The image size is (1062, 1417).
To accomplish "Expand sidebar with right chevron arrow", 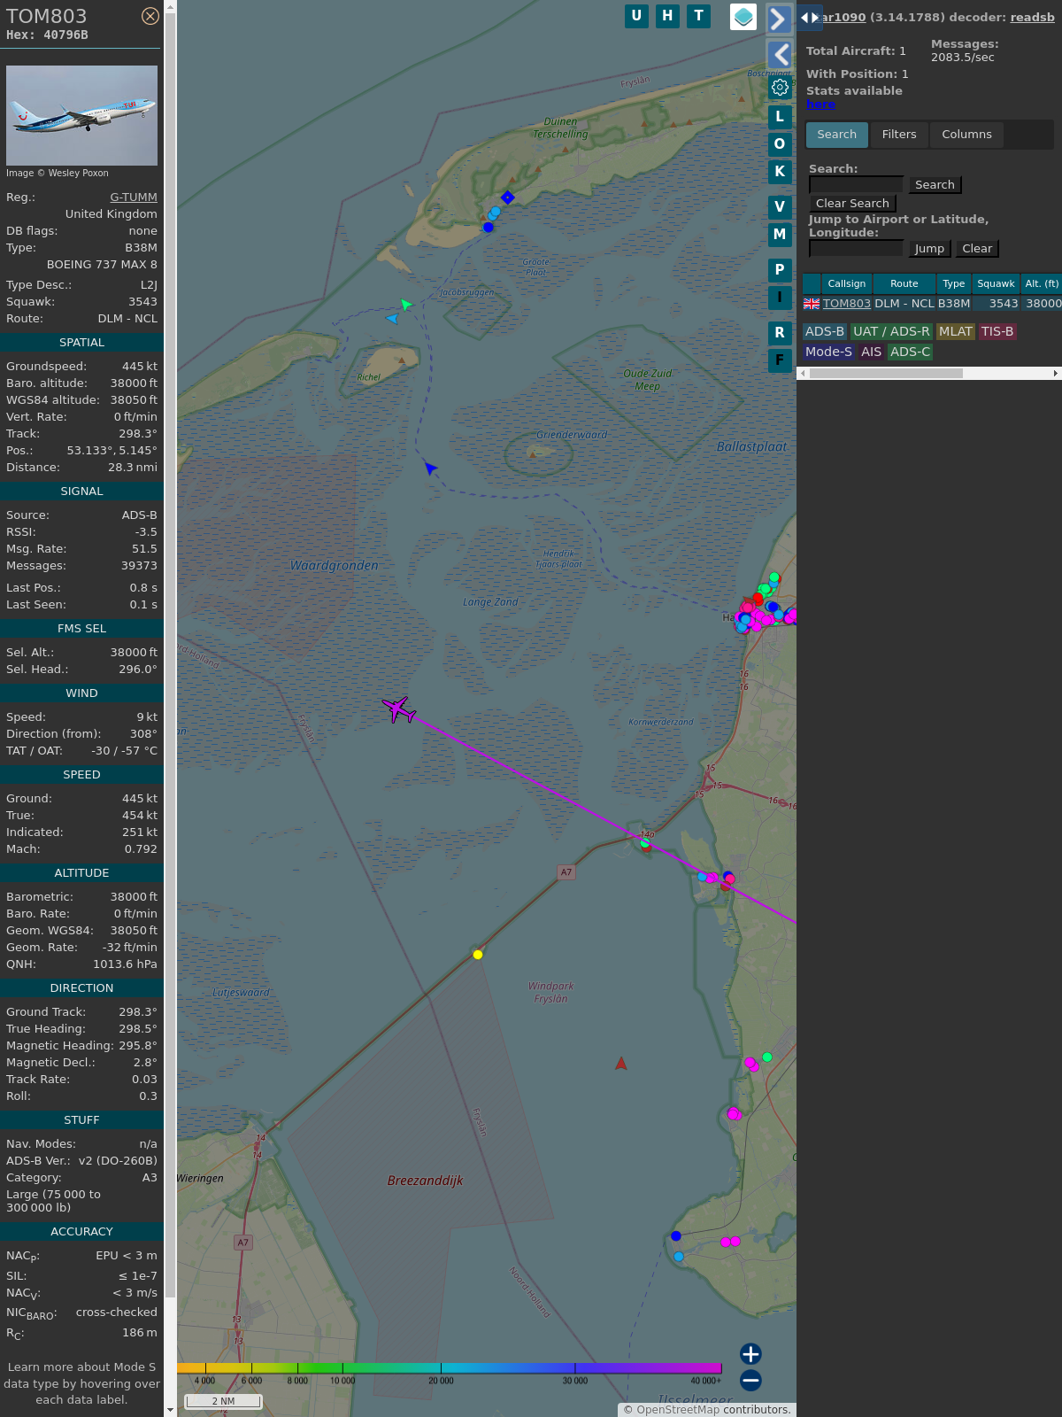I will (779, 19).
